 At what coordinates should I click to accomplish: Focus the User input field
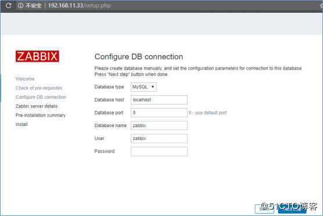tap(159, 138)
